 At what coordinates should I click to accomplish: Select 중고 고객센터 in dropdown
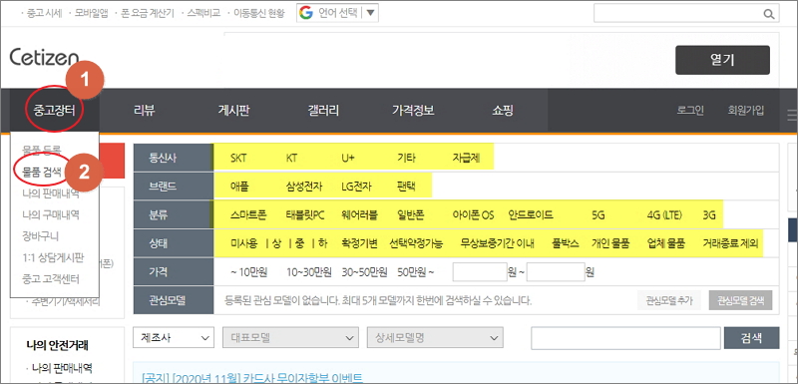pyautogui.click(x=51, y=278)
